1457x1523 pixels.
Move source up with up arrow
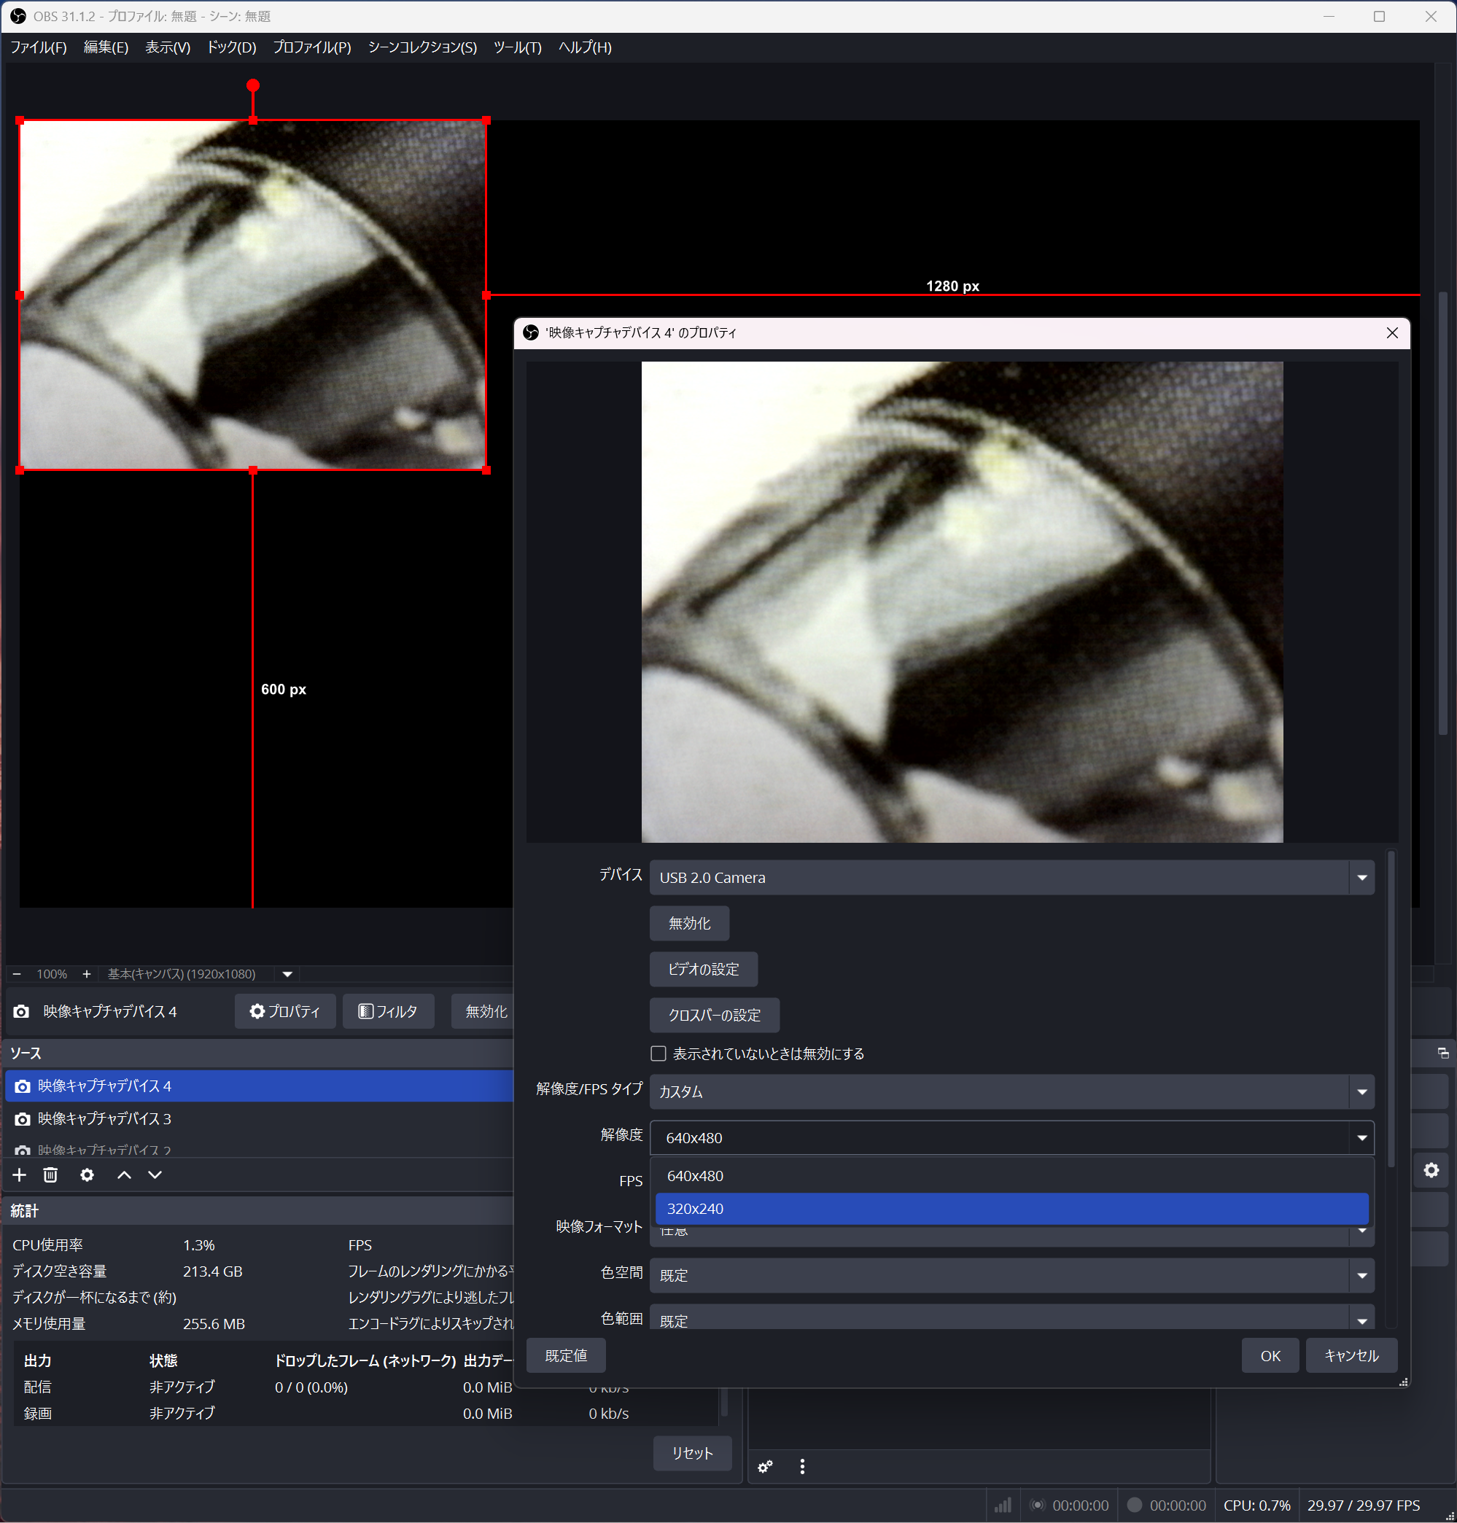(x=124, y=1175)
